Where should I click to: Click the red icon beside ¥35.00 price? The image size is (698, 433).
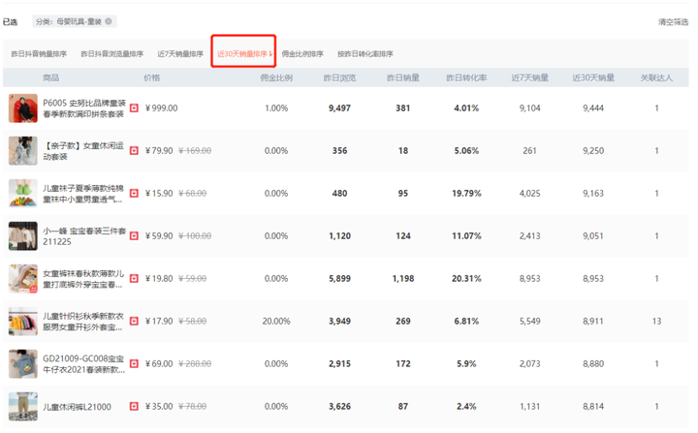[x=134, y=406]
